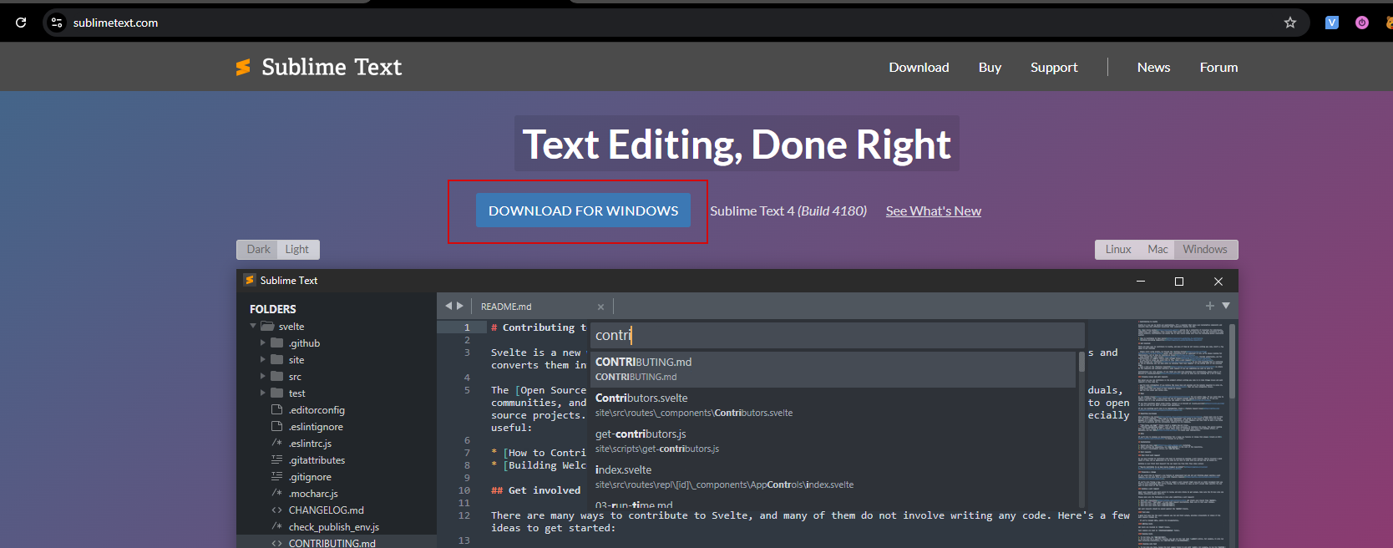Viewport: 1393px width, 548px height.
Task: Click line number 10 in gutter
Action: 464,490
